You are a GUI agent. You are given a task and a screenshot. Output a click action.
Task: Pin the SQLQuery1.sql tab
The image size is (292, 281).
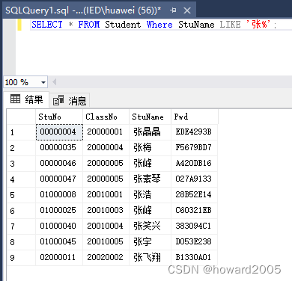pos(173,10)
